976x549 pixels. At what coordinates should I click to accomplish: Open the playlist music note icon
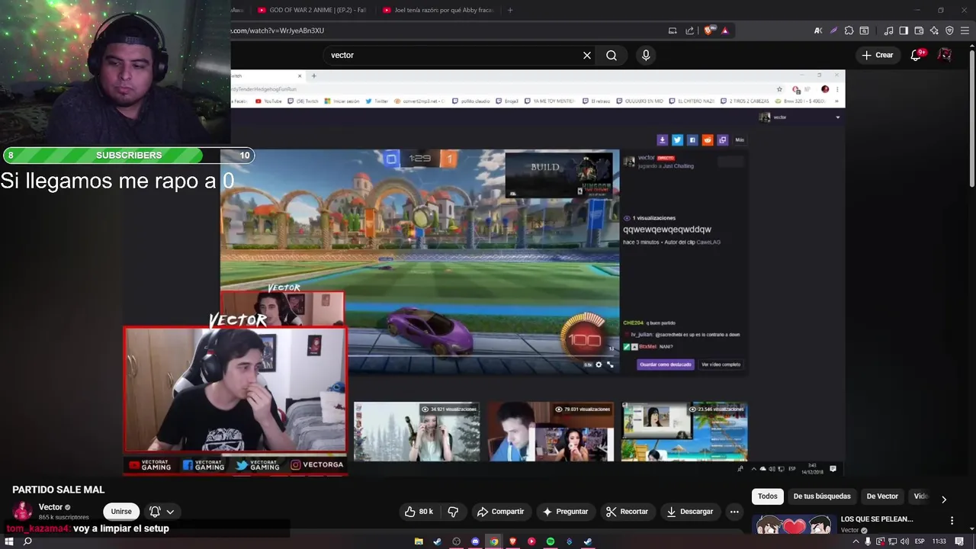tap(888, 30)
